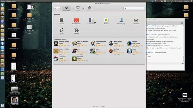This screenshot has height=108, width=193.
Task: Select the All Software view
Action: [x=66, y=8]
